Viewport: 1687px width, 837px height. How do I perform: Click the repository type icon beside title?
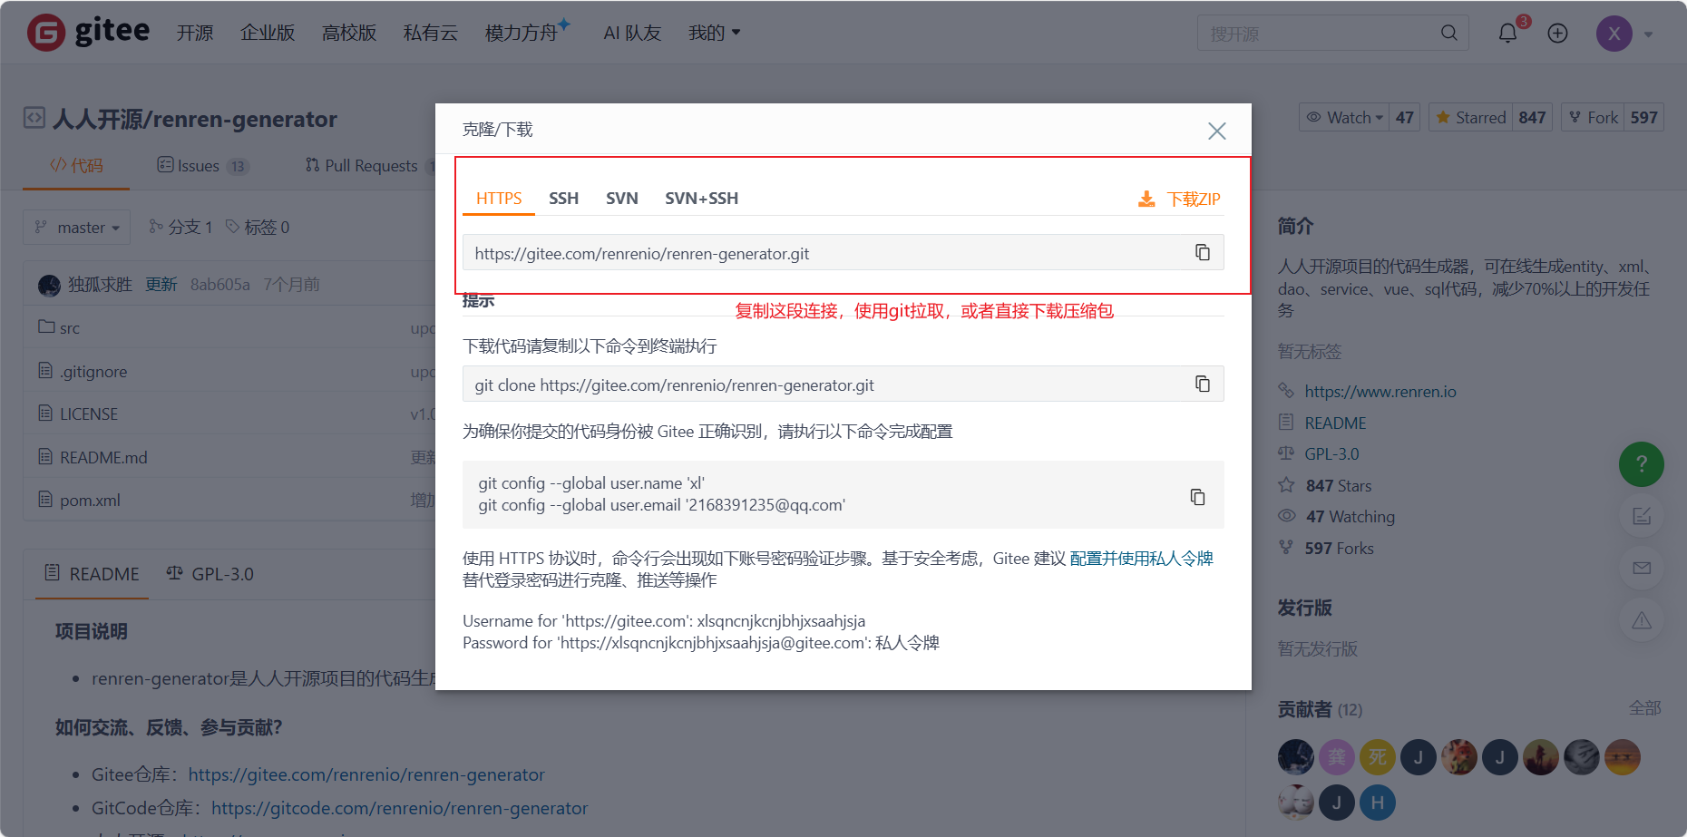click(34, 118)
